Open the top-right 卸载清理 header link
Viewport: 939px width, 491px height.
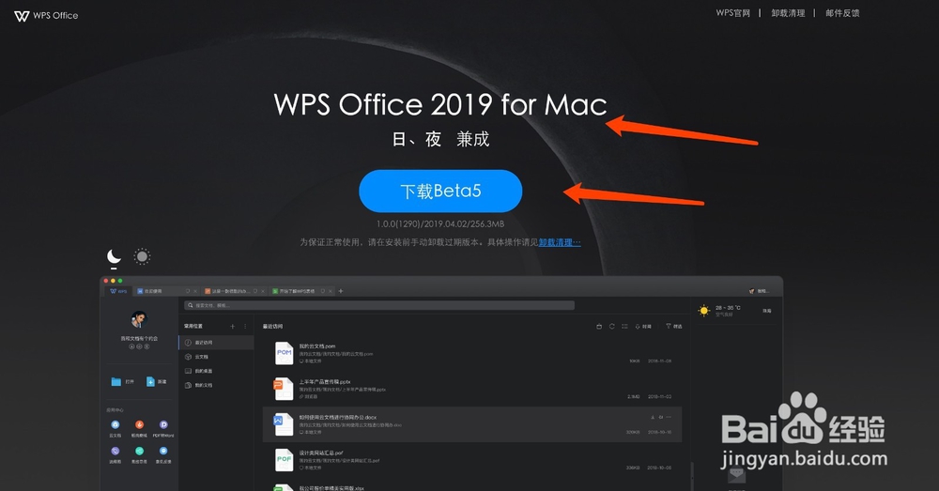coord(788,13)
